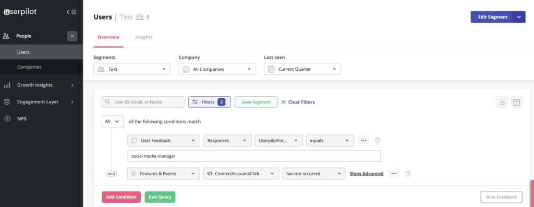Click the calendar icon in Last seen
Image resolution: width=534 pixels, height=207 pixels.
271,69
